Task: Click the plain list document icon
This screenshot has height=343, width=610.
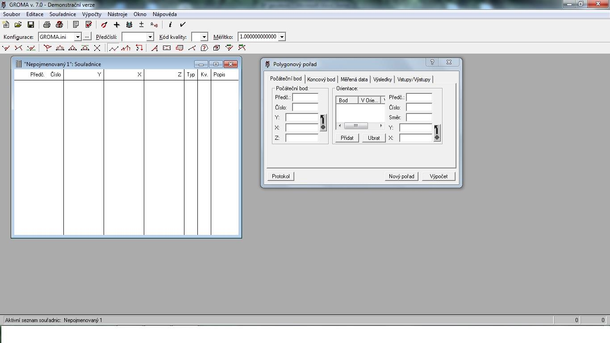Action: [76, 25]
